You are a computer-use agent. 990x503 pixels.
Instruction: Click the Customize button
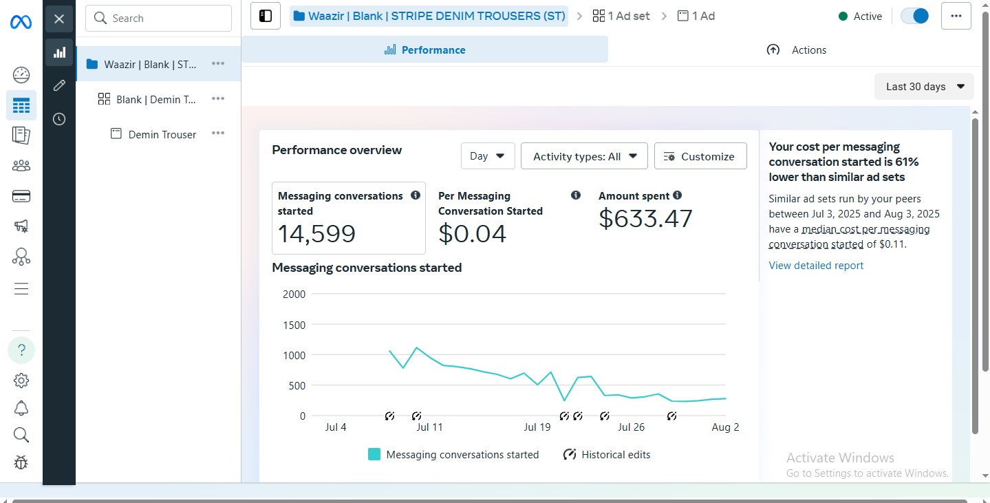coord(700,156)
